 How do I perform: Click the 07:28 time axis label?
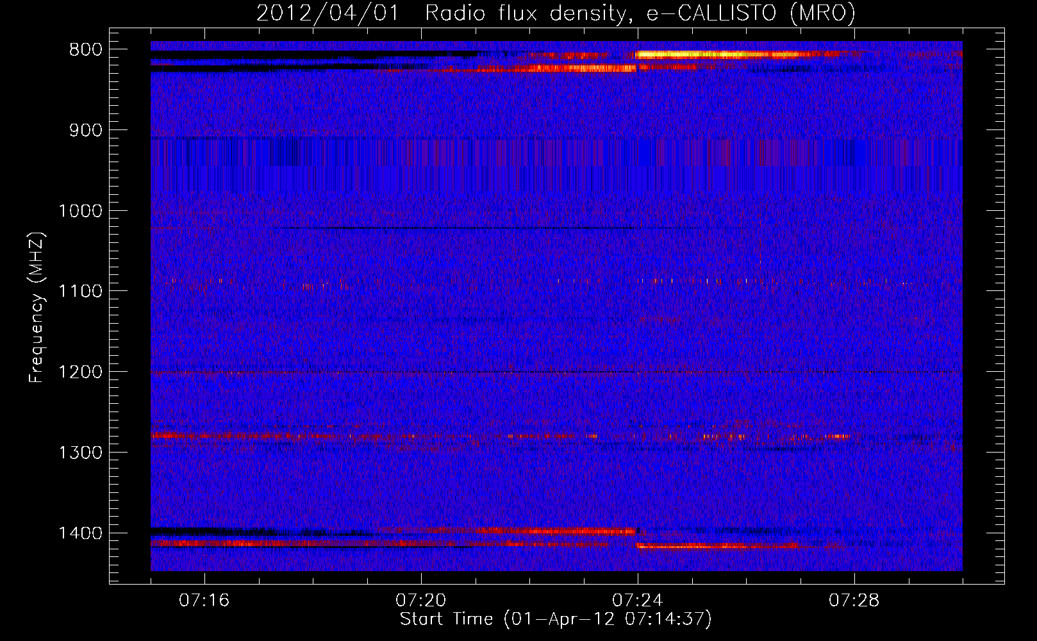[x=854, y=601]
